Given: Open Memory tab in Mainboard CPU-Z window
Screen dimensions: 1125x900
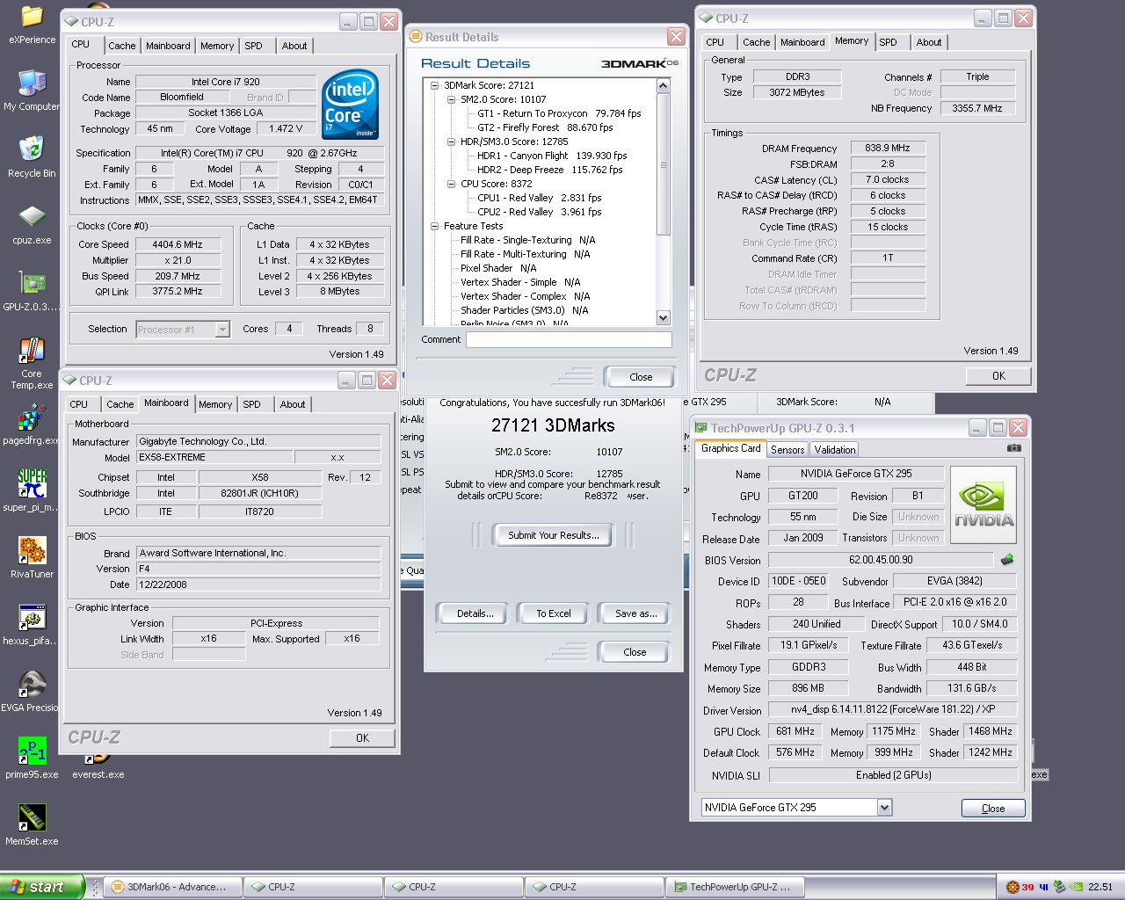Looking at the screenshot, I should coord(215,404).
